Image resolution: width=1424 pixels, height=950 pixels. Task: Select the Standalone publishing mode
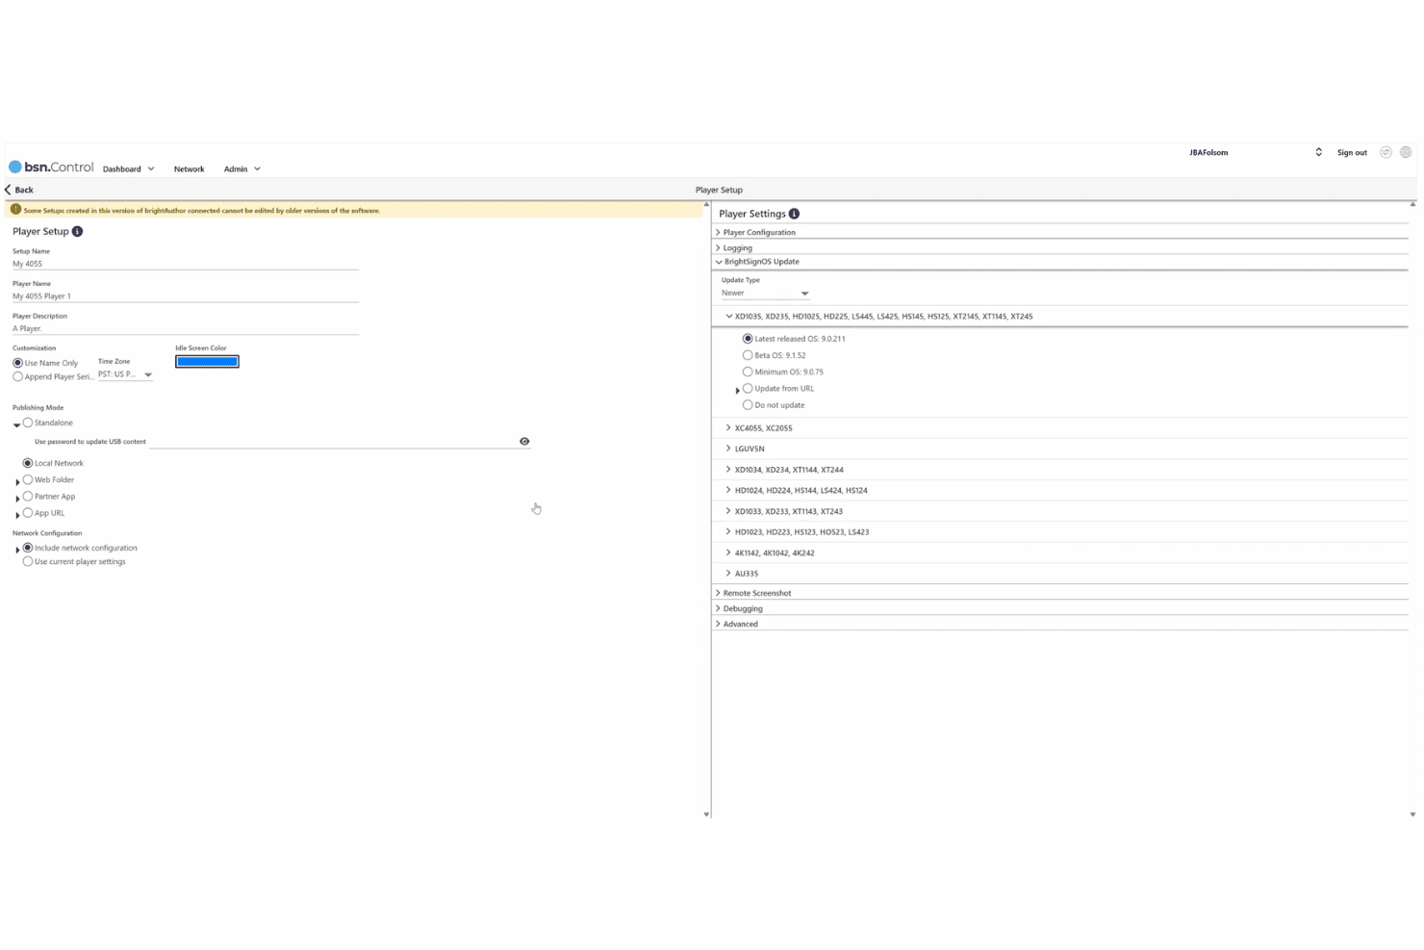coord(28,423)
